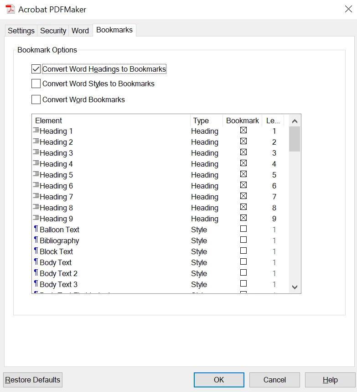
Task: Check the Bookmark box for Balloon Text
Action: coord(243,229)
